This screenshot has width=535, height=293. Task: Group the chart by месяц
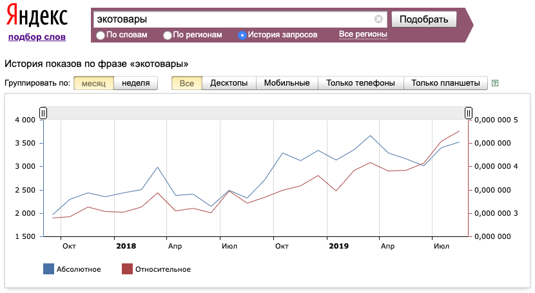tap(93, 83)
